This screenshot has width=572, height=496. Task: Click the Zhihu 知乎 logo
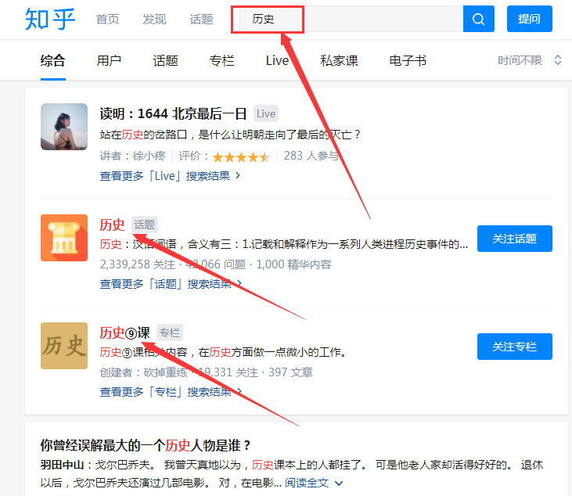click(50, 19)
